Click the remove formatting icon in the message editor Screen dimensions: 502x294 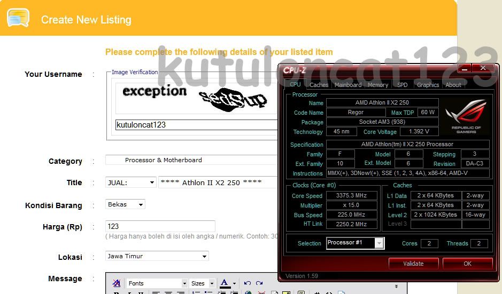[x=117, y=283]
